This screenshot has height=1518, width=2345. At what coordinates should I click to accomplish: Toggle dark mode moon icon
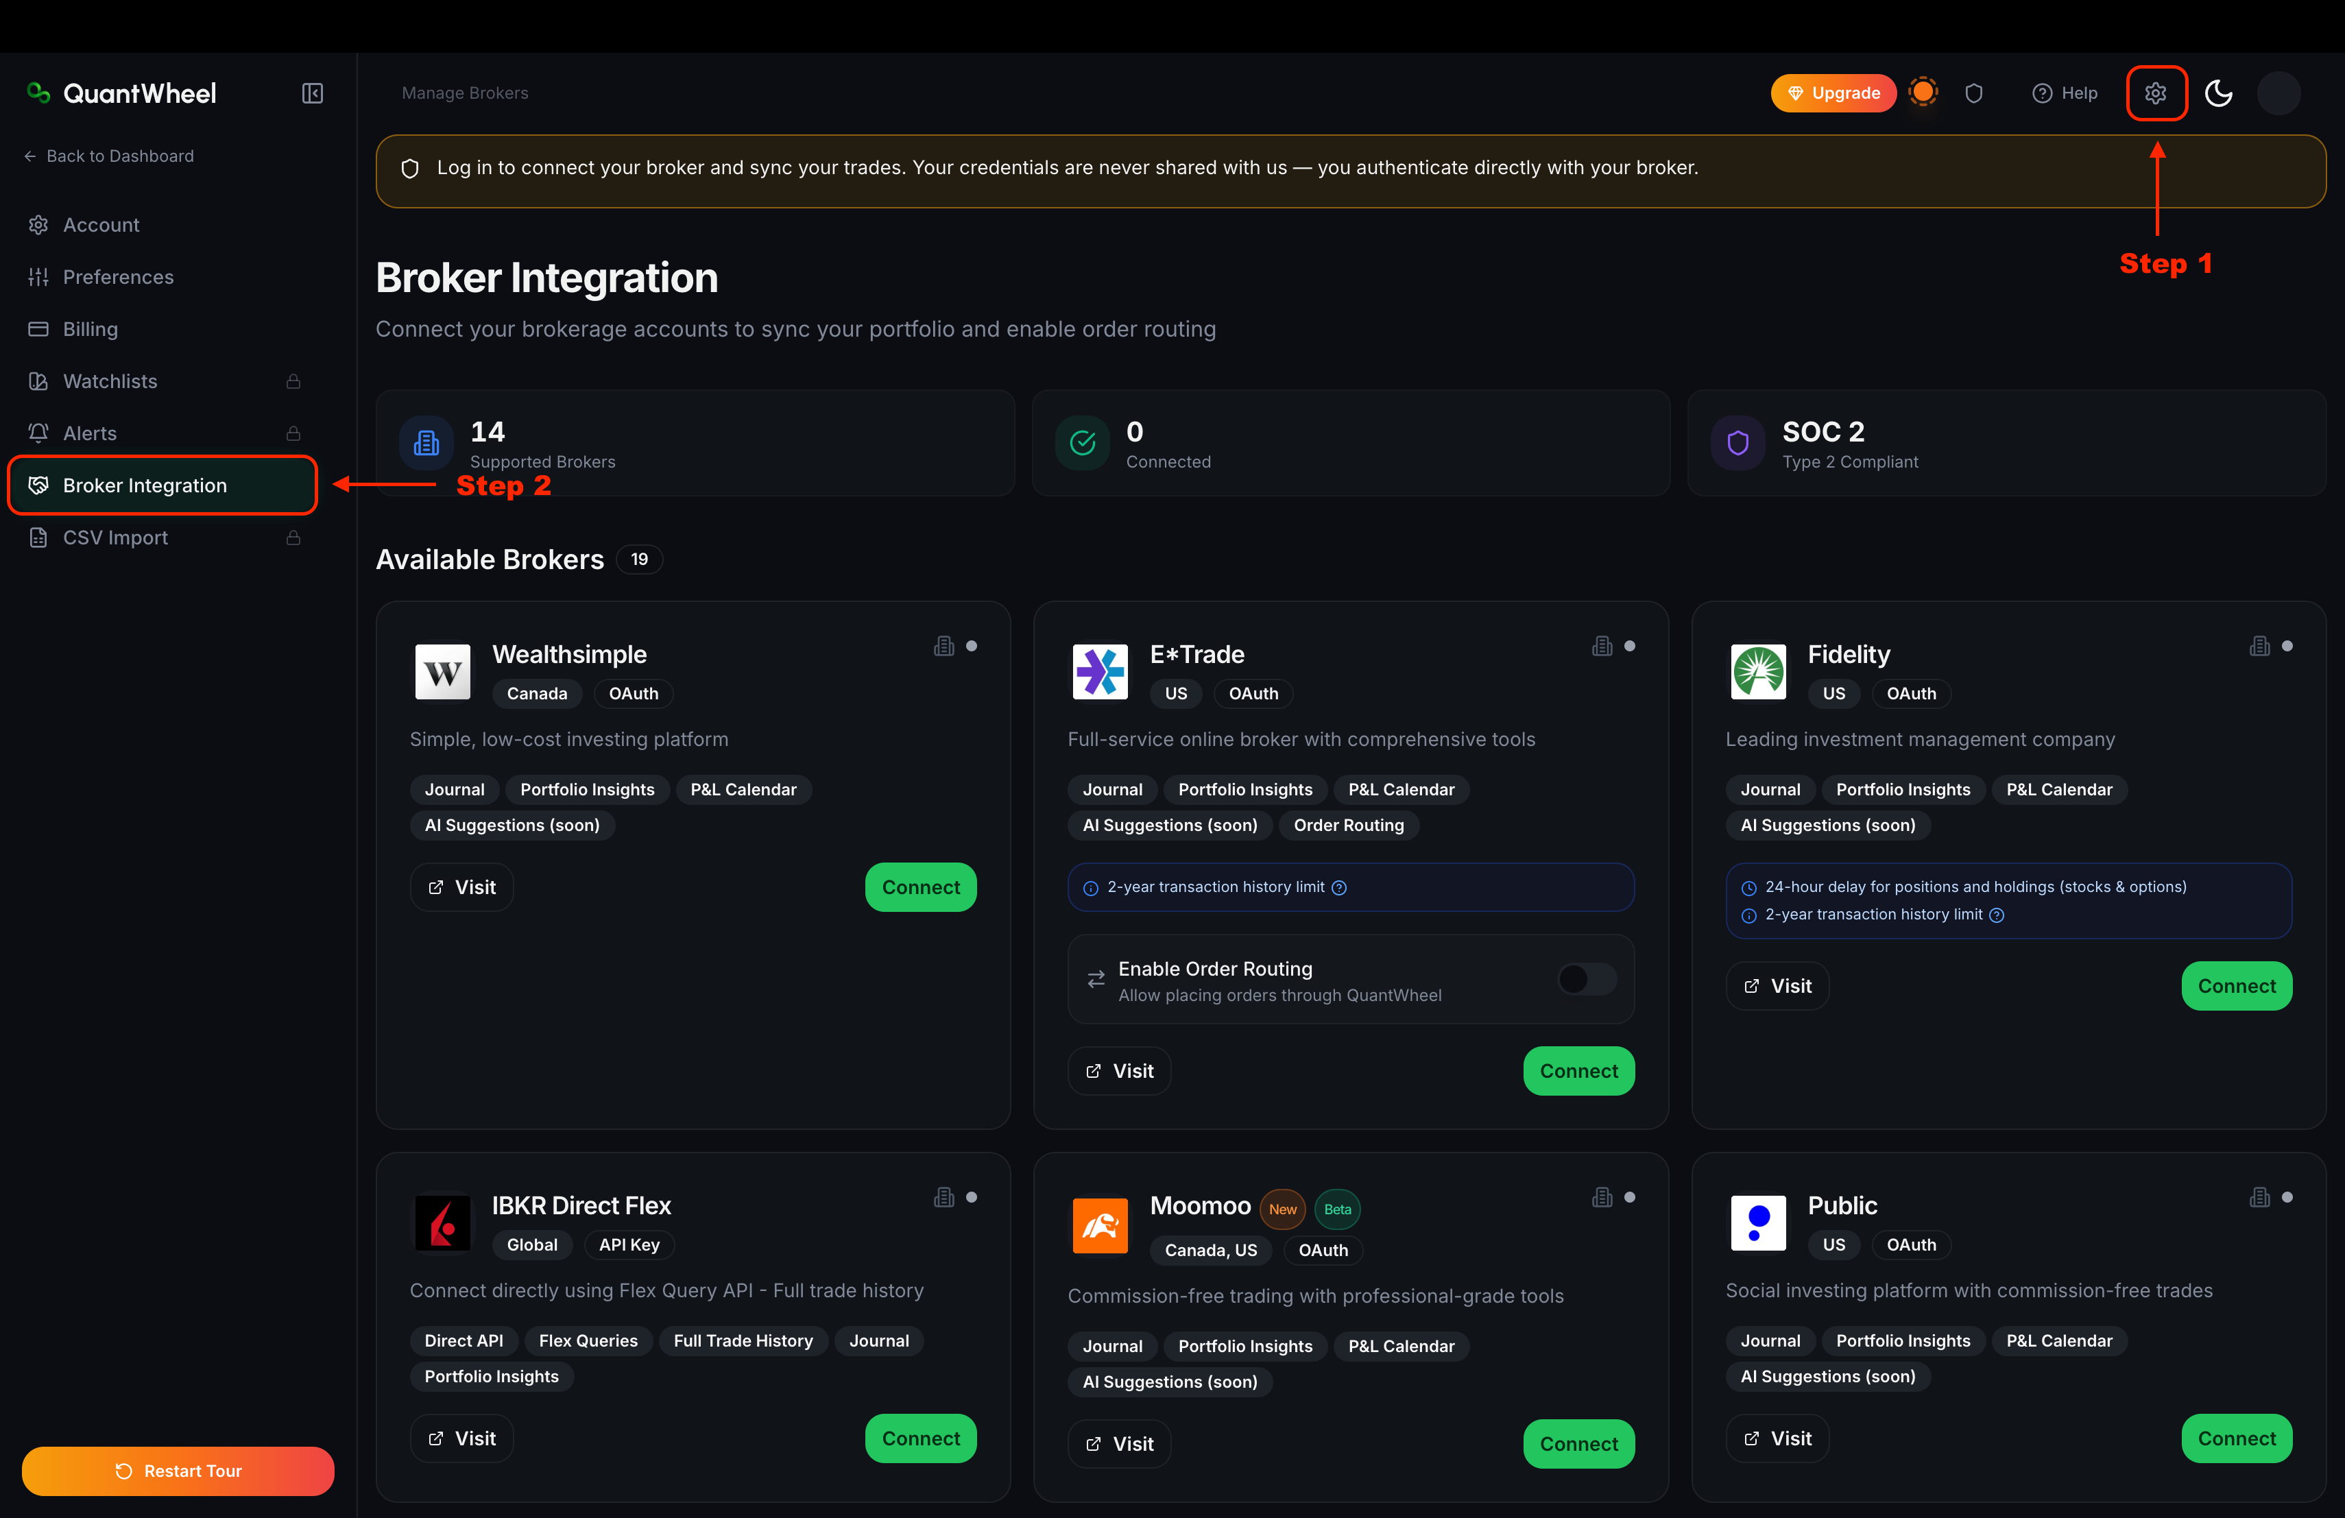tap(2219, 93)
